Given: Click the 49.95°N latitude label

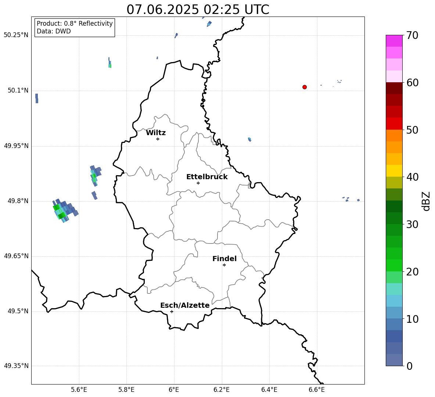Looking at the screenshot, I should click(16, 146).
